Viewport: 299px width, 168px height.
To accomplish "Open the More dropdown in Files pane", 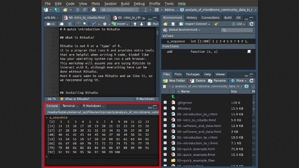I will pyautogui.click(x=238, y=81).
